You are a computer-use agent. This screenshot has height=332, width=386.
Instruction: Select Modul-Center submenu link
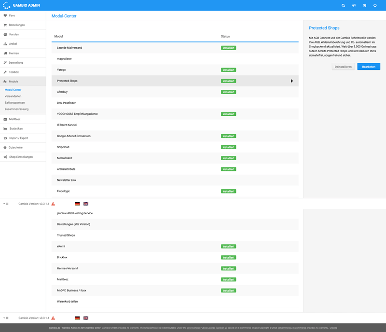[x=13, y=90]
